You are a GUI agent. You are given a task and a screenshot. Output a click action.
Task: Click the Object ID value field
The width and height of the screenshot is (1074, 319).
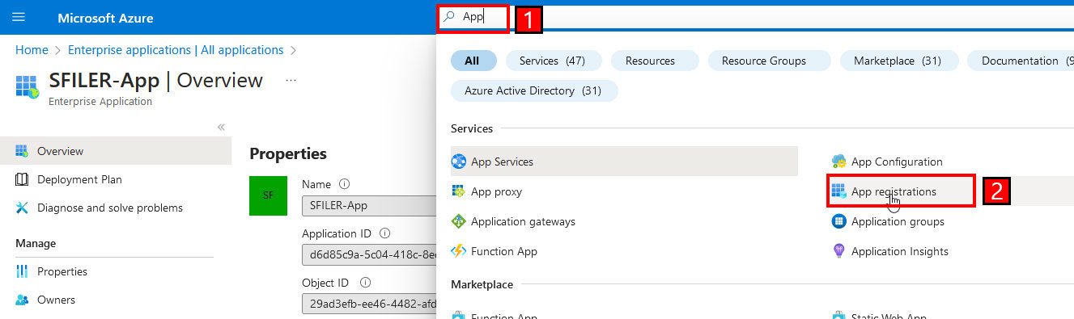coord(369,304)
